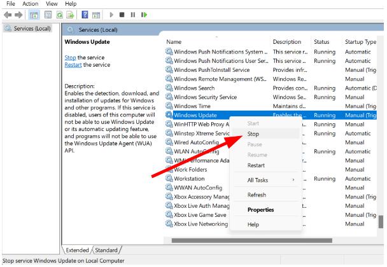387x267 pixels.
Task: Open Properties from the context menu
Action: (266, 210)
